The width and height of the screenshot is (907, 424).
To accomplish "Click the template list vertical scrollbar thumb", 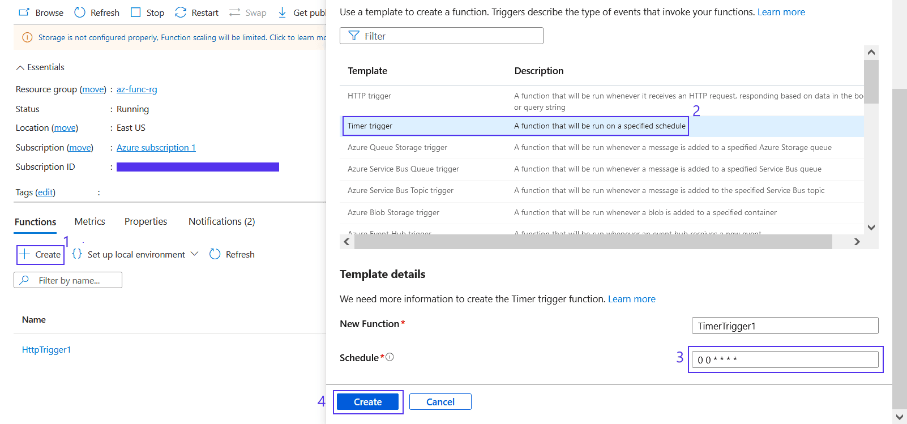I will [x=871, y=82].
